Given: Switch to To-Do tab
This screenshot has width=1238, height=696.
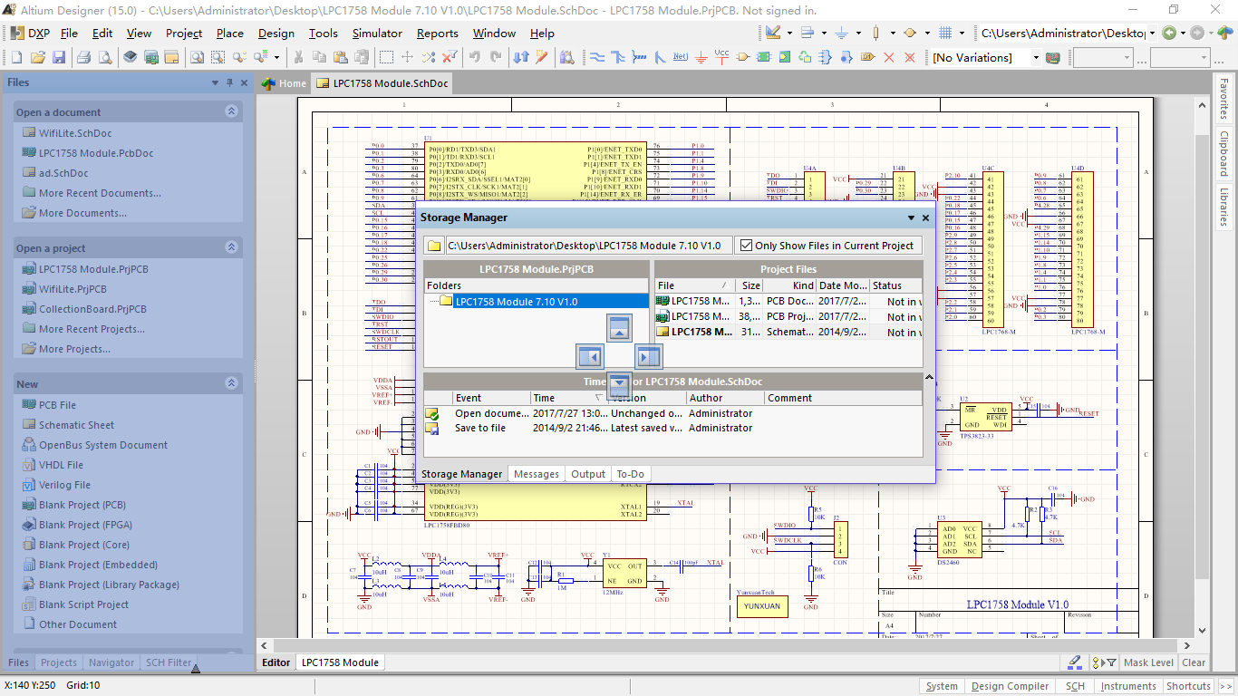Looking at the screenshot, I should pos(630,474).
